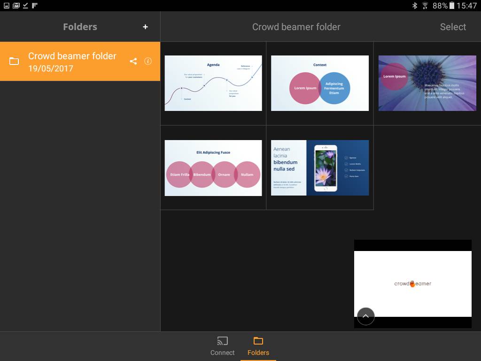481x361 pixels.
Task: Tap the Bluetooth status icon
Action: (x=415, y=6)
